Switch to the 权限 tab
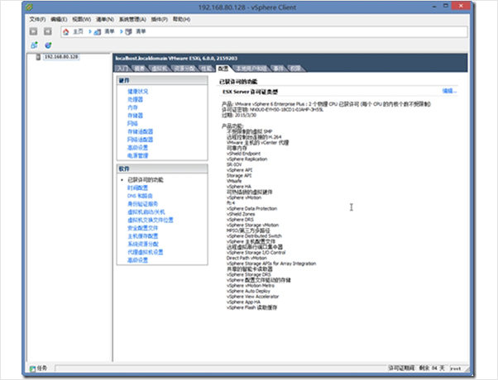This screenshot has width=498, height=380. [x=295, y=69]
